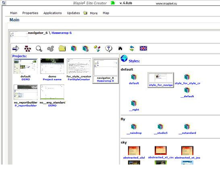
Task: Open the Updates menu item
Action: pyautogui.click(x=73, y=13)
